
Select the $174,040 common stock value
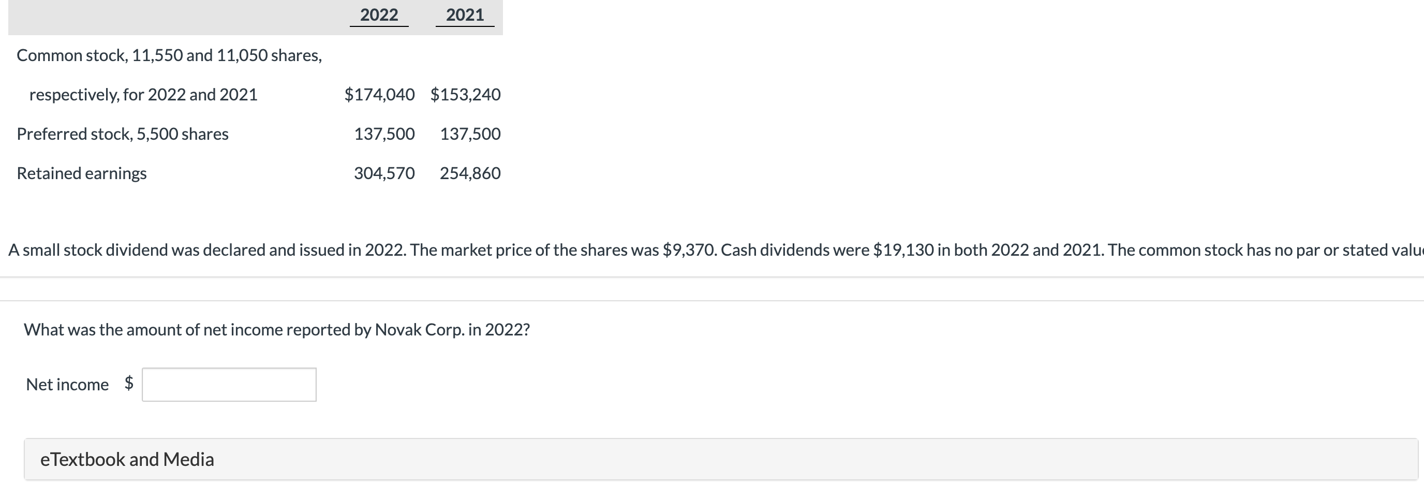tap(380, 94)
